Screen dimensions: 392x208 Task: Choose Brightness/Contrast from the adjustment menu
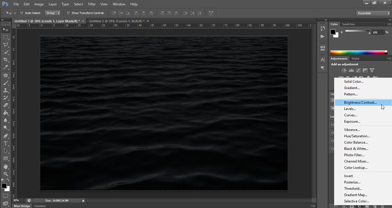360,102
